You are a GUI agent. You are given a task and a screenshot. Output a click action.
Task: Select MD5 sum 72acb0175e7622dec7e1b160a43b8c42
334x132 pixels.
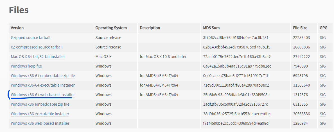point(237,57)
